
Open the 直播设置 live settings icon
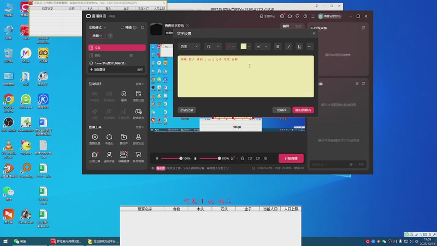click(95, 139)
